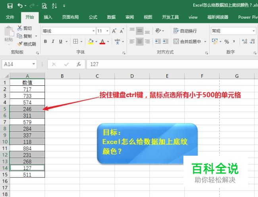Click the Print Preview icon in quick access toolbar
258x197 pixels.
(x=44, y=6)
